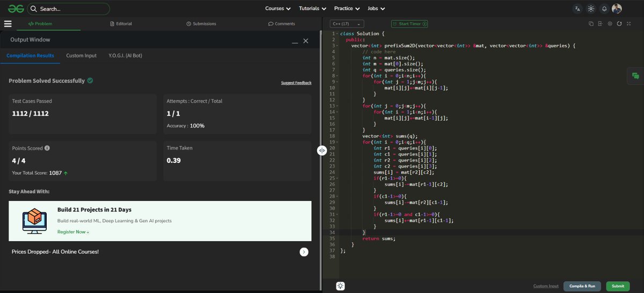Open the C++ (17) language dropdown
This screenshot has width=644, height=293.
coord(347,24)
